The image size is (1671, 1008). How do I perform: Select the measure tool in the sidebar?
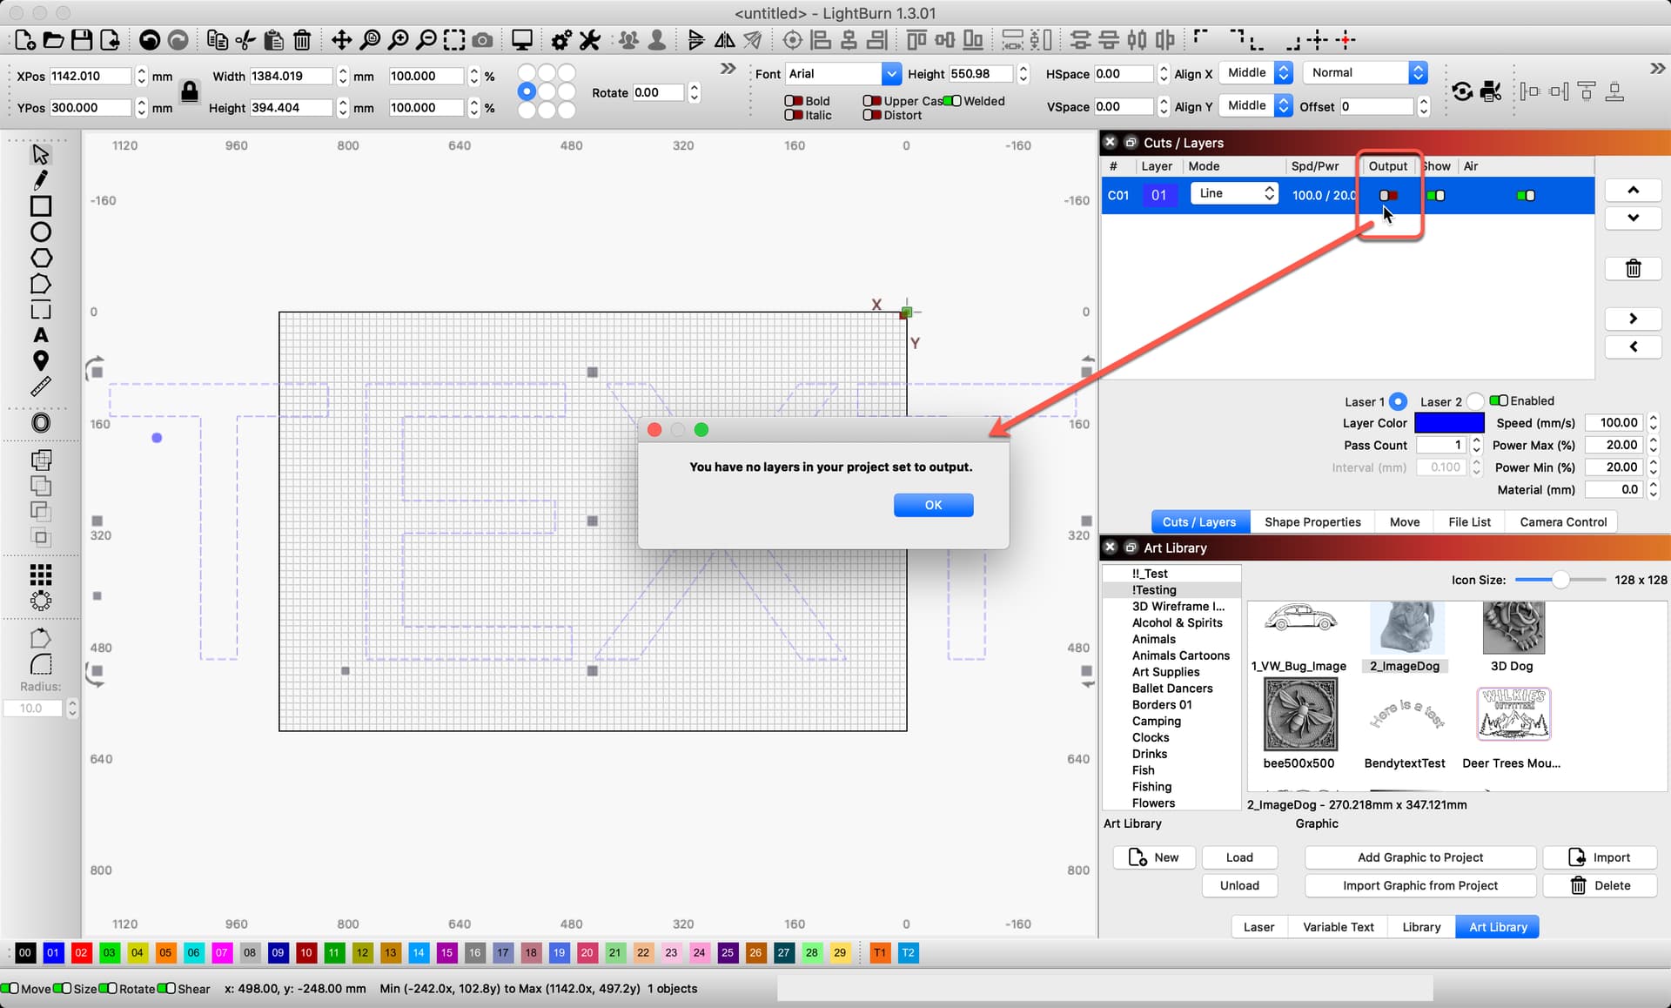tap(40, 386)
